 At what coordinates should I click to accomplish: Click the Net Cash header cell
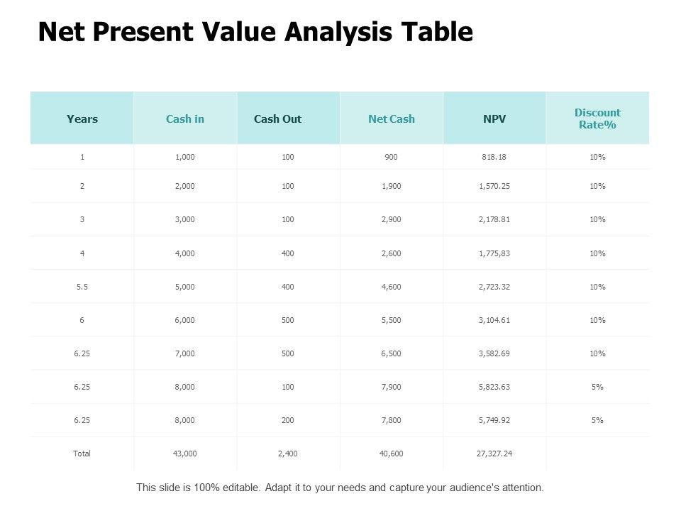tap(392, 119)
